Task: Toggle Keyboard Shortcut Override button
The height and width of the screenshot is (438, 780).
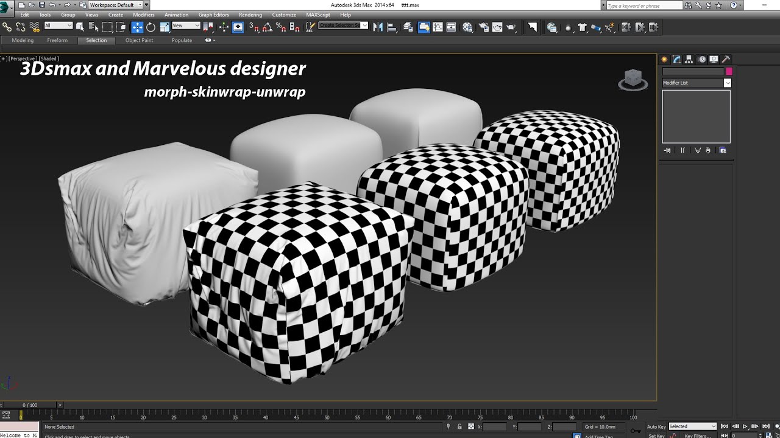Action: point(238,27)
